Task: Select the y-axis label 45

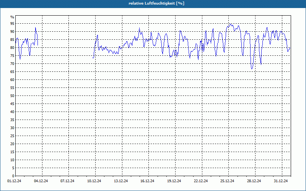Action: (x=12, y=104)
